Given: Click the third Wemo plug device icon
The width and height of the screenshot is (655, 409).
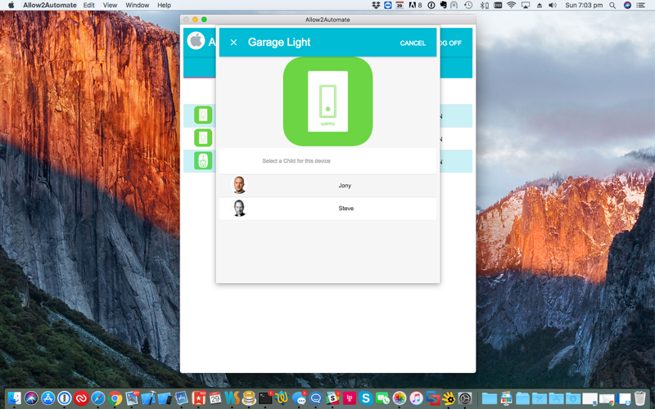Looking at the screenshot, I should tap(203, 161).
